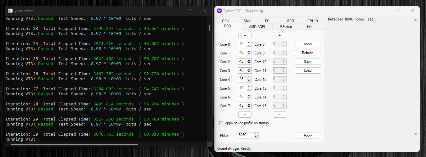This screenshot has height=157, width=426.
Task: Click the y-cruncher vertical scrollbar thumb
Action: [210, 28]
